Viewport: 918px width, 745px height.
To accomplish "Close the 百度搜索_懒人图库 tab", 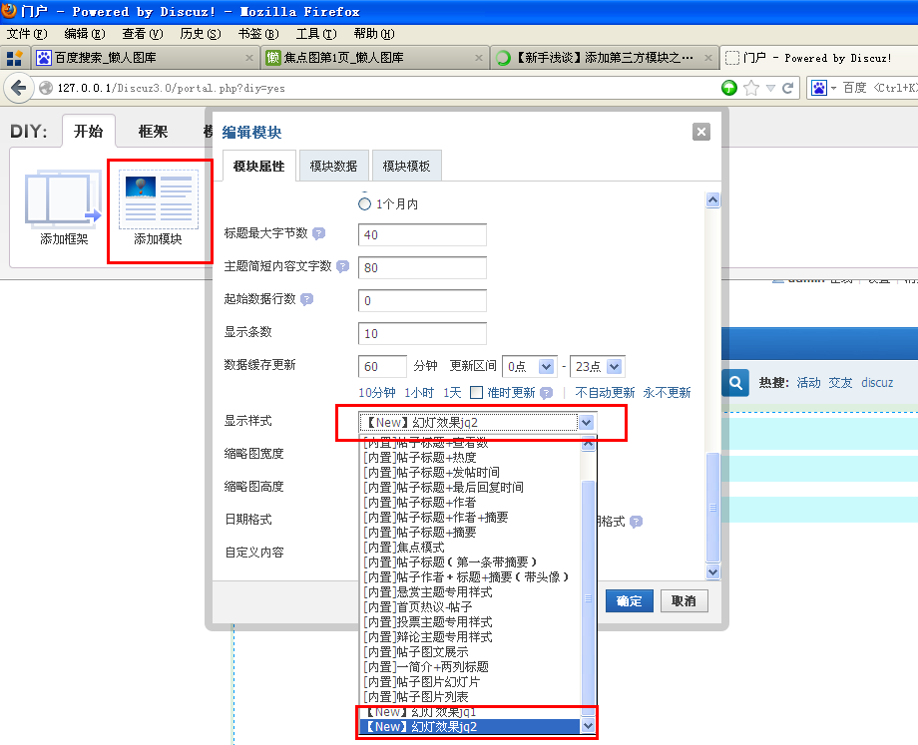I will tap(248, 58).
